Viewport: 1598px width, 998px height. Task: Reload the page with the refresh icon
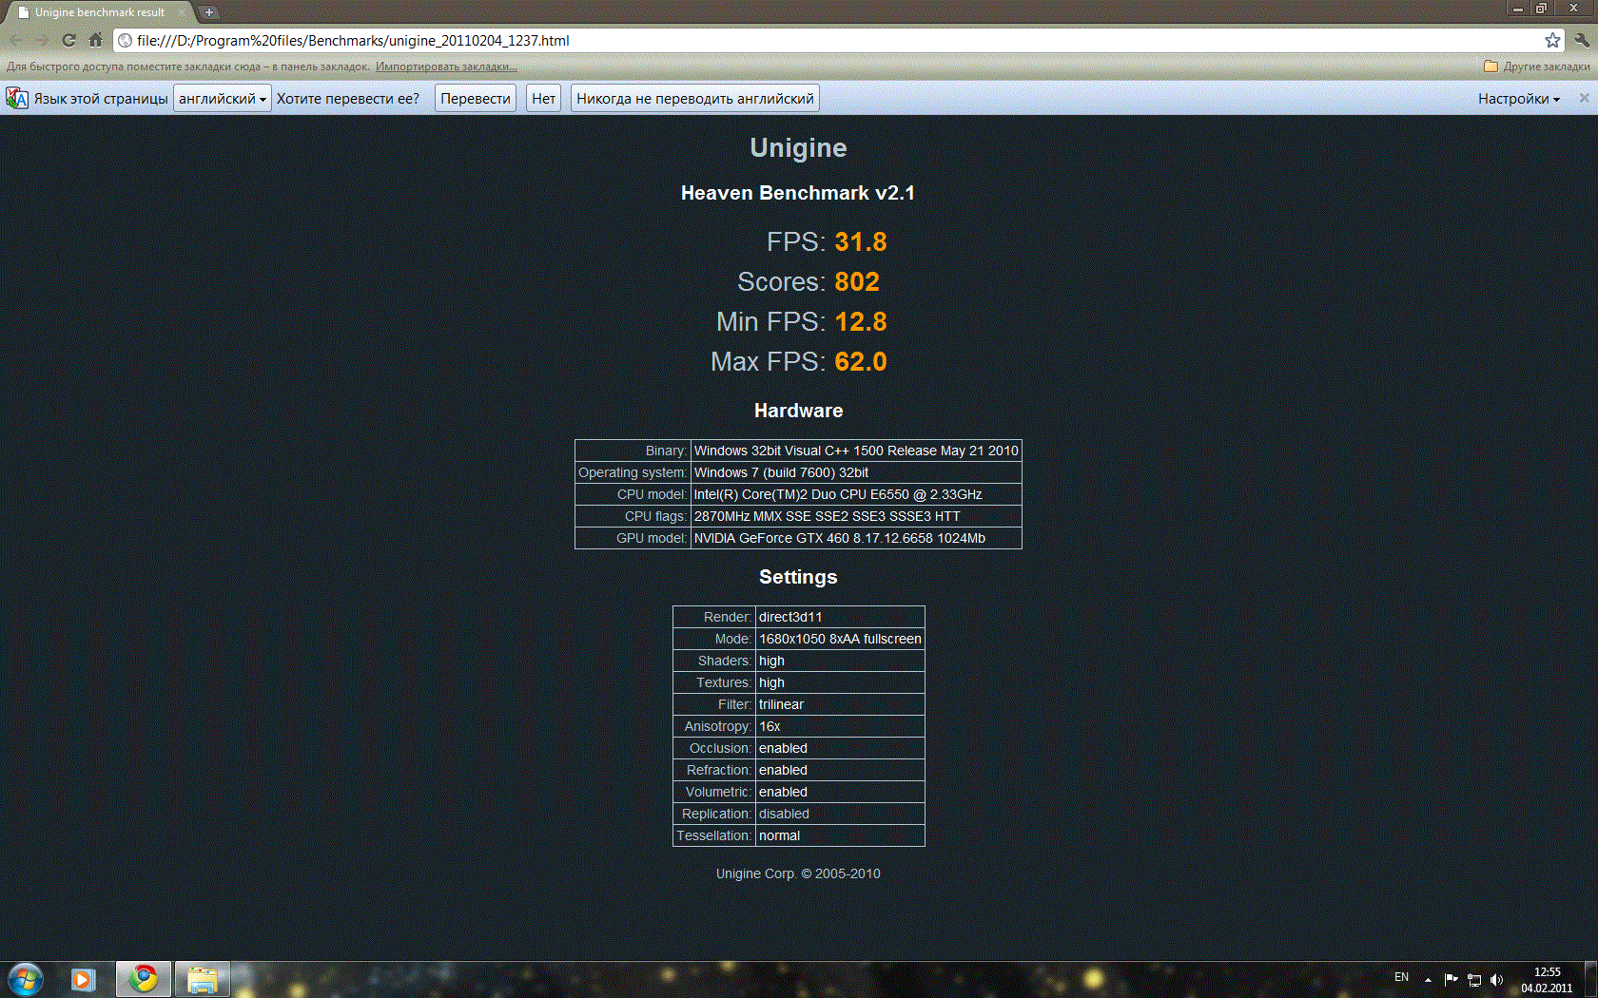click(68, 40)
